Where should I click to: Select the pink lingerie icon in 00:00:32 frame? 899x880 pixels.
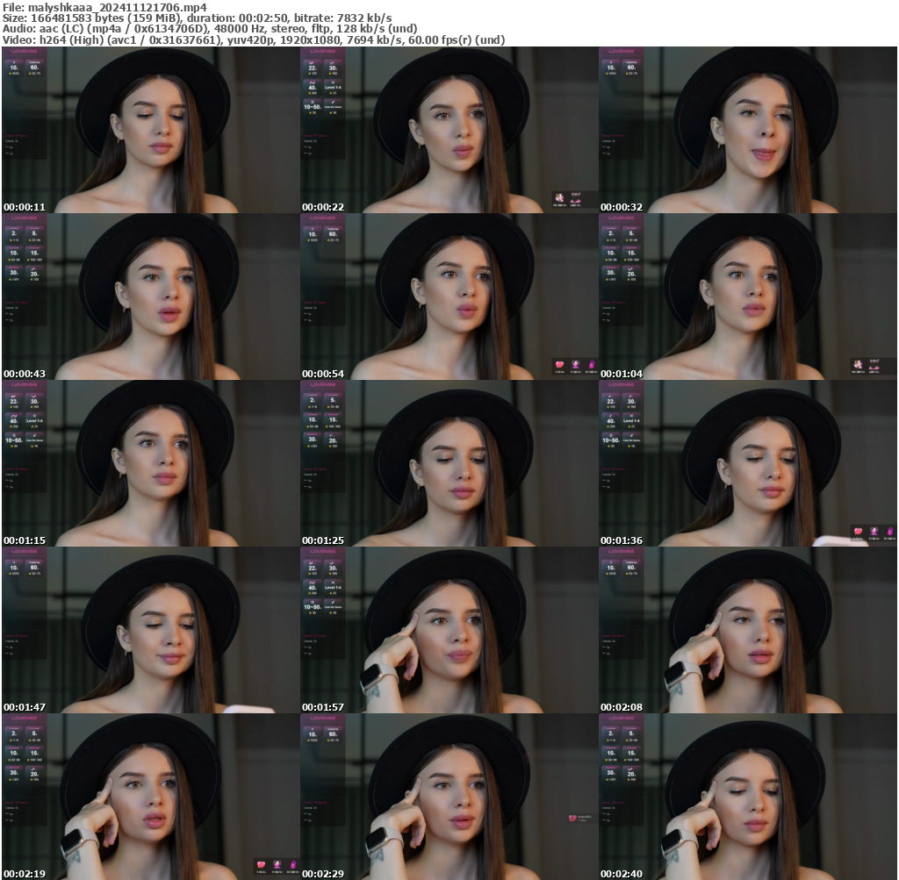[x=577, y=202]
